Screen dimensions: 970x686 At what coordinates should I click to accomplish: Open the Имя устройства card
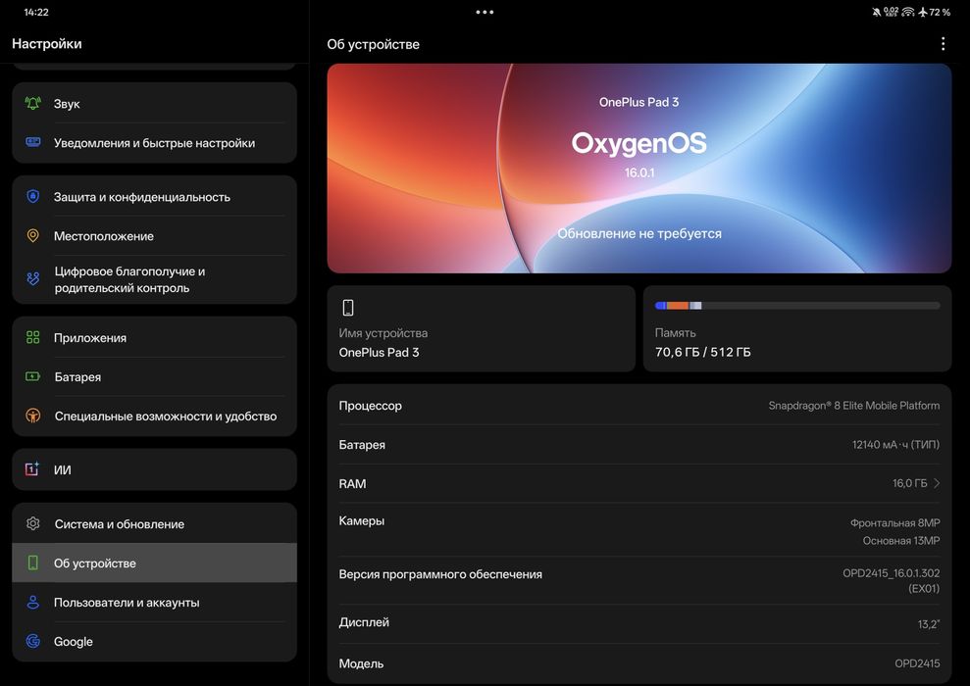click(482, 328)
